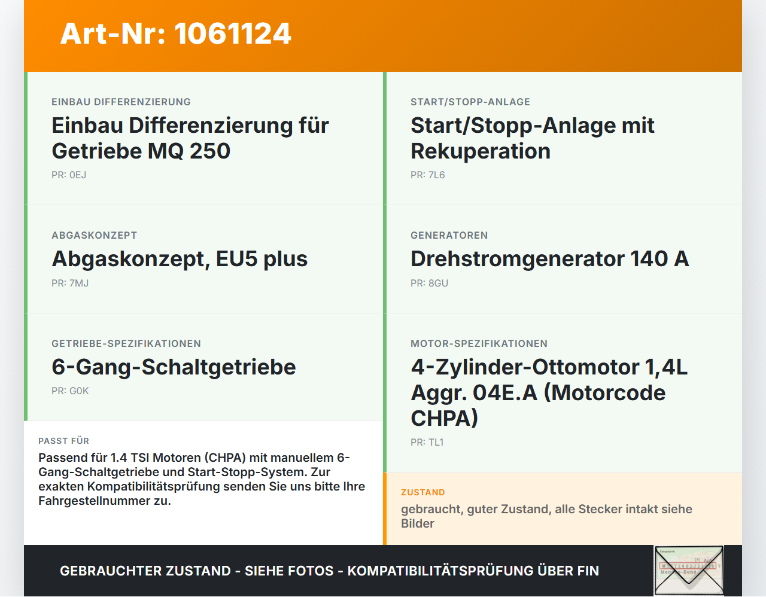The height and width of the screenshot is (597, 766).
Task: Click the PR: TL1 code label
Action: [x=427, y=443]
